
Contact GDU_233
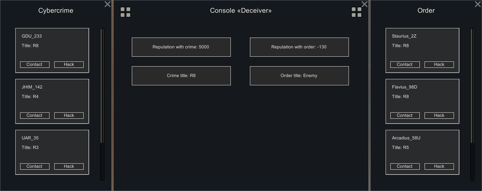[35, 65]
